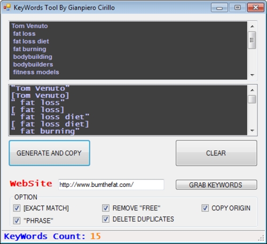Close the KeyWords Tool window
Screen dimensions: 267x244
[x=256, y=7]
